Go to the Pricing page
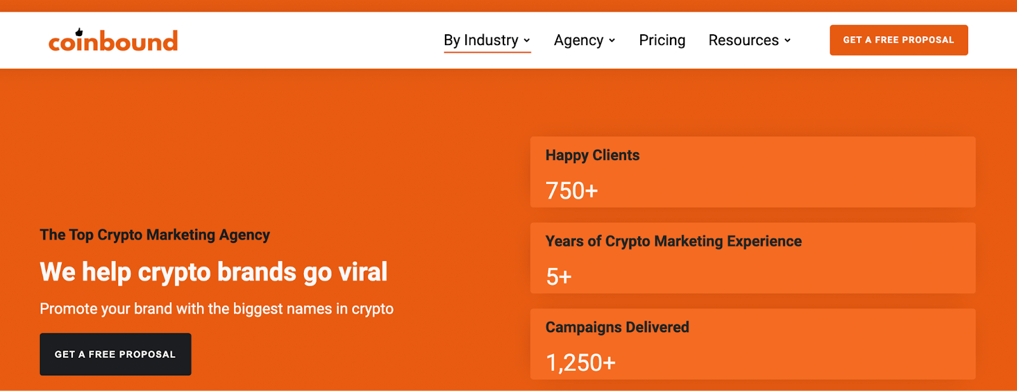Screen dimensions: 1017x391 (662, 40)
